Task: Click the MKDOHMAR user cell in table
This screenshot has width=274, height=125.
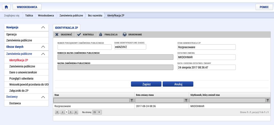Action: [x=230, y=106]
